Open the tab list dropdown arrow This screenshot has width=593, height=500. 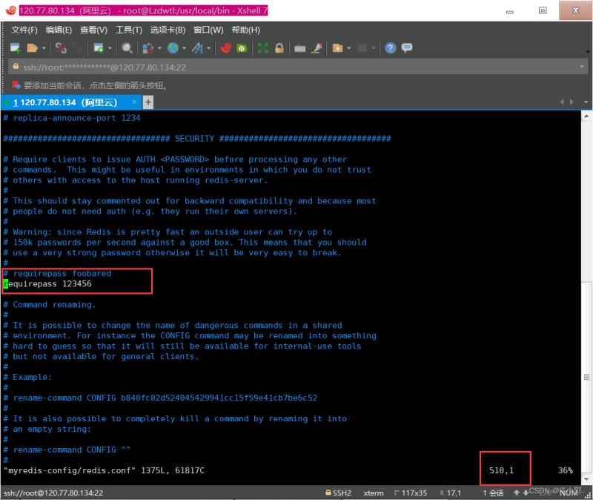pos(586,102)
